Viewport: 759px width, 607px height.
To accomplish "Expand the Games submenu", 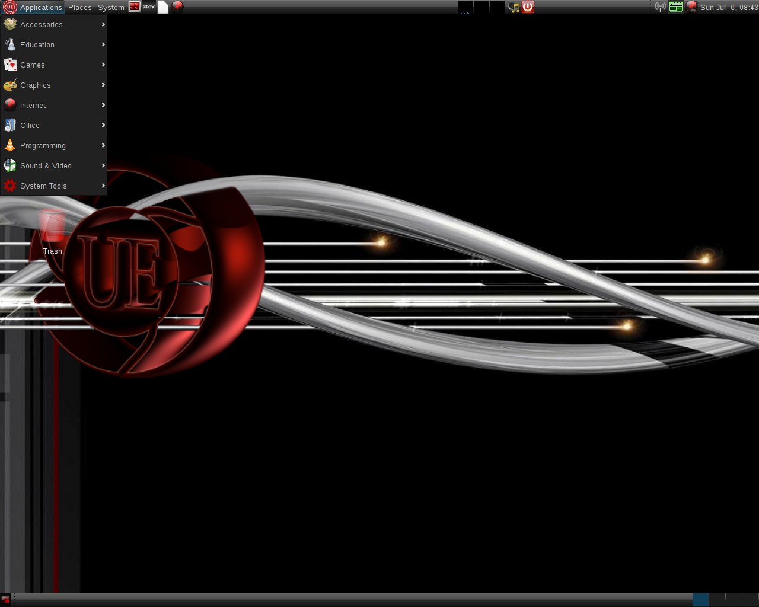I will [x=53, y=65].
